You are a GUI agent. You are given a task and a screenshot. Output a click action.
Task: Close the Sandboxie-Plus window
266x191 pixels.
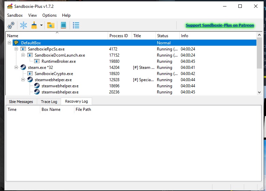256,6
